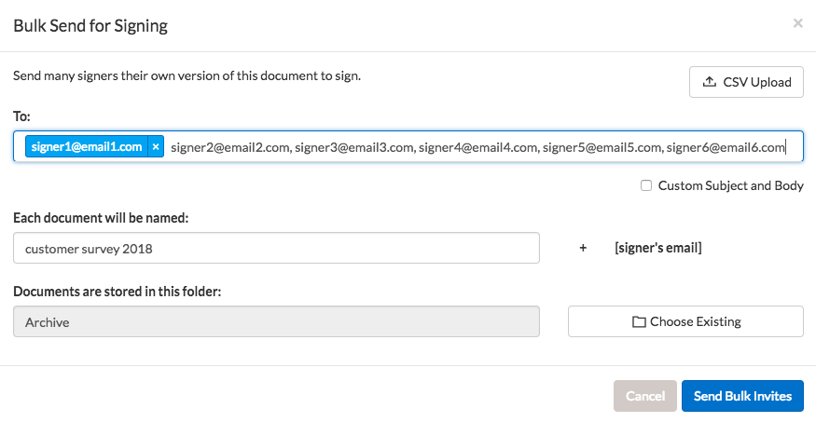
Task: Click the 'Documents are stored in this folder:' label
Action: (x=117, y=291)
